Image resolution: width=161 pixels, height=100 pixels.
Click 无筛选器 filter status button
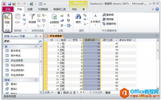coord(96,92)
